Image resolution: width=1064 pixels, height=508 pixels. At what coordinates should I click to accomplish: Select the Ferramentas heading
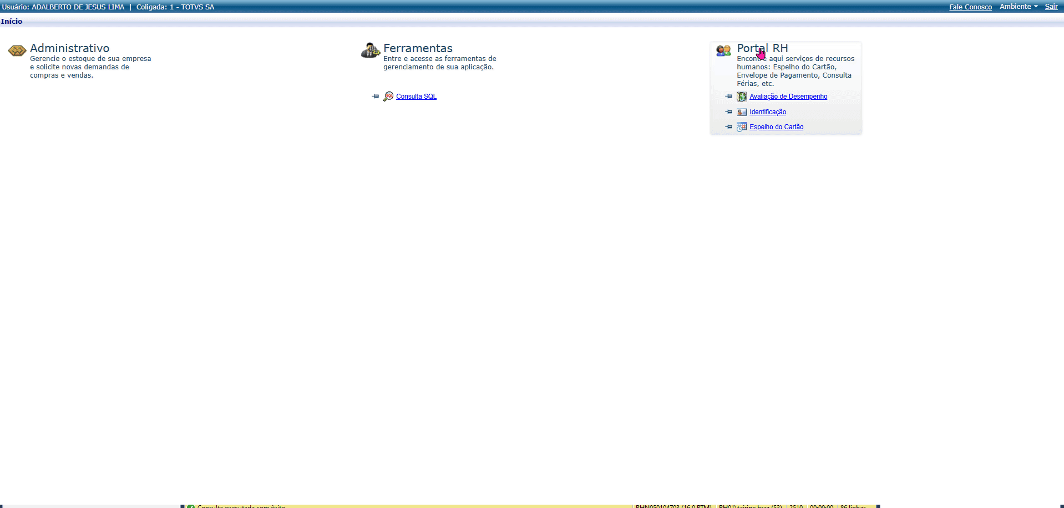pyautogui.click(x=418, y=48)
